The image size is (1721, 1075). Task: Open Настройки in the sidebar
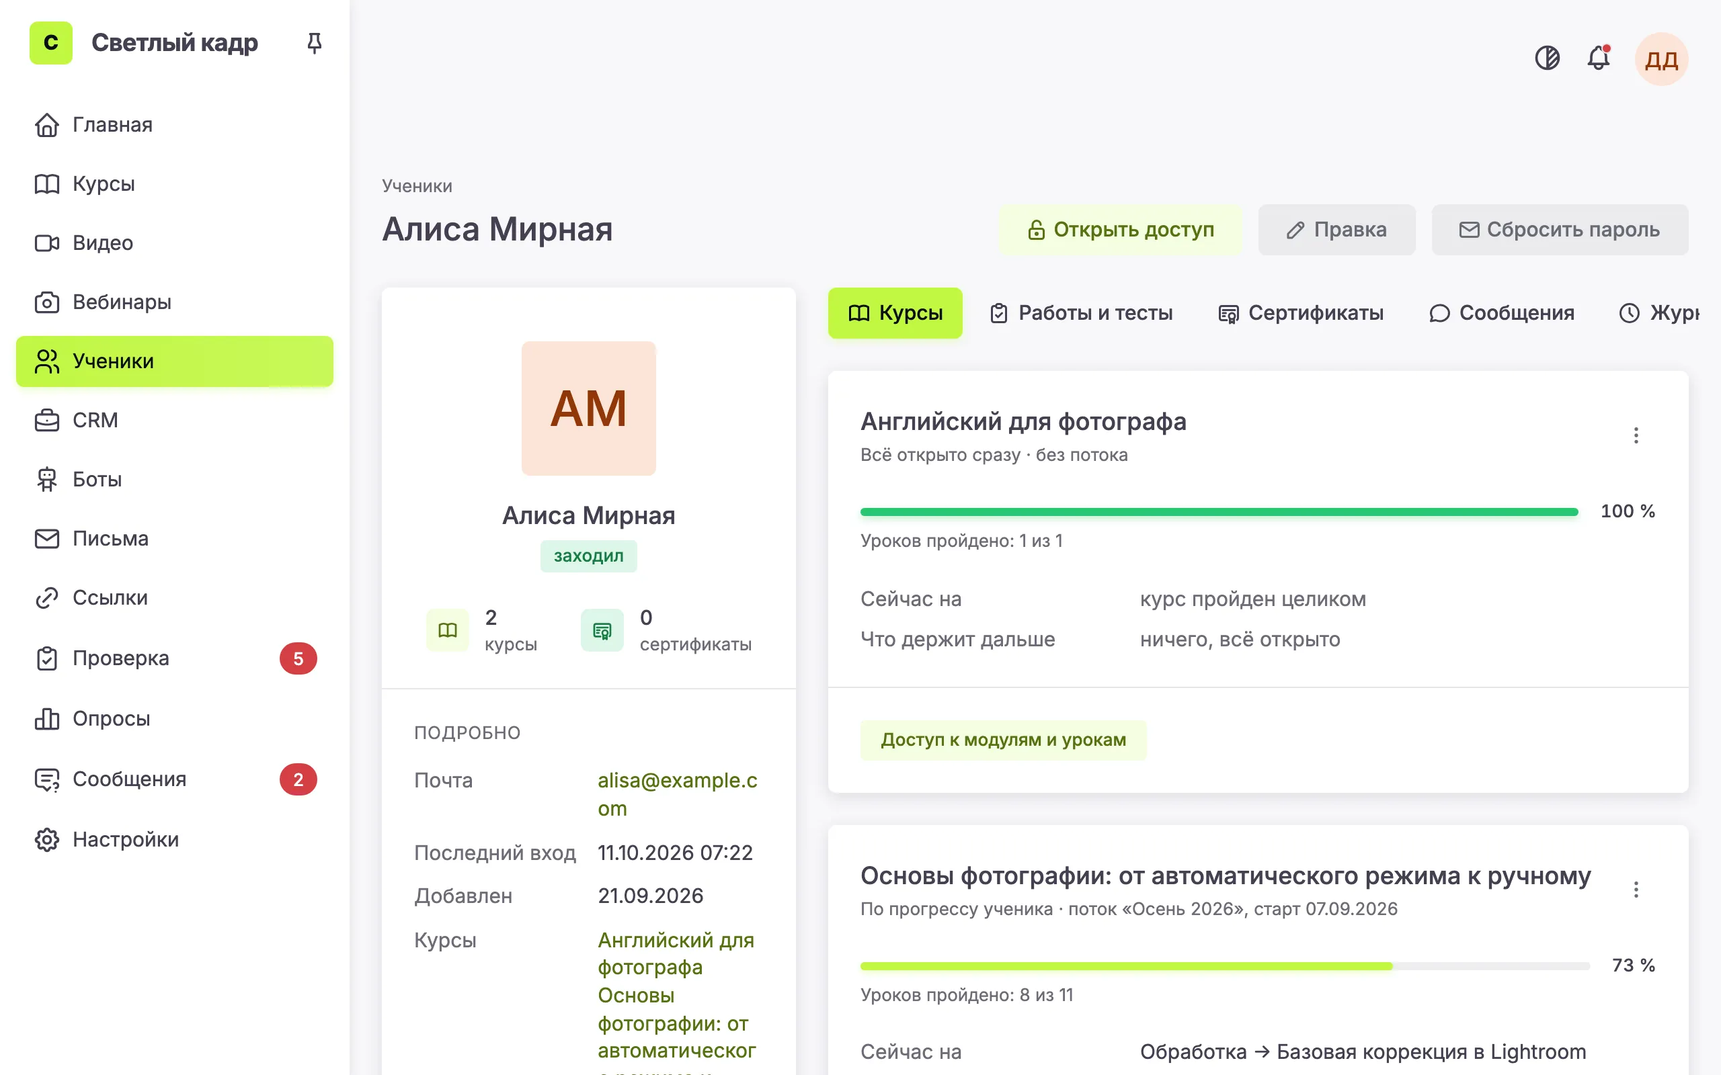pyautogui.click(x=174, y=840)
